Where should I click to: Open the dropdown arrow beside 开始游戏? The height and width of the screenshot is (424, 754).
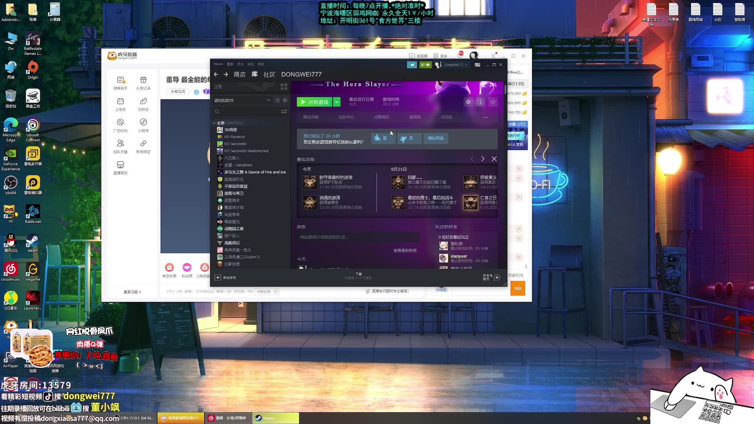(x=337, y=102)
